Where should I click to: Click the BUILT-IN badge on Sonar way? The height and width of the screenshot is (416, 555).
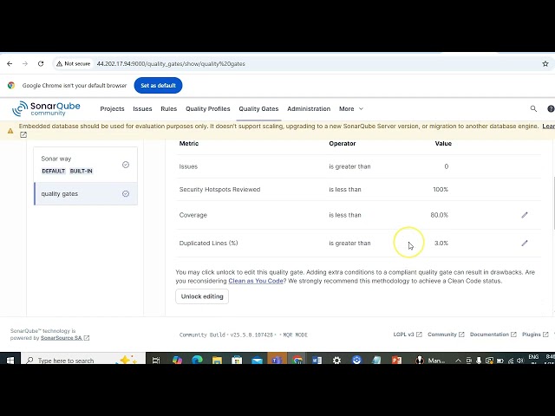81,171
